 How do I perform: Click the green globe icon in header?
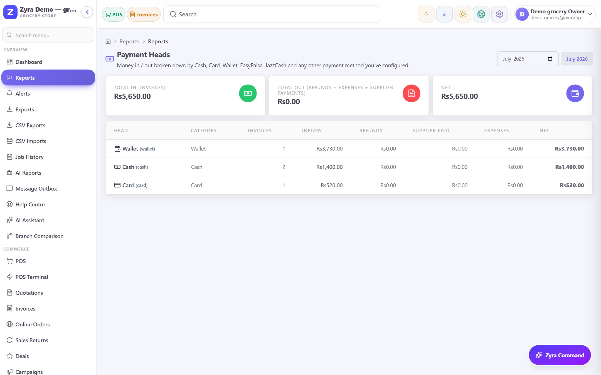(x=481, y=14)
